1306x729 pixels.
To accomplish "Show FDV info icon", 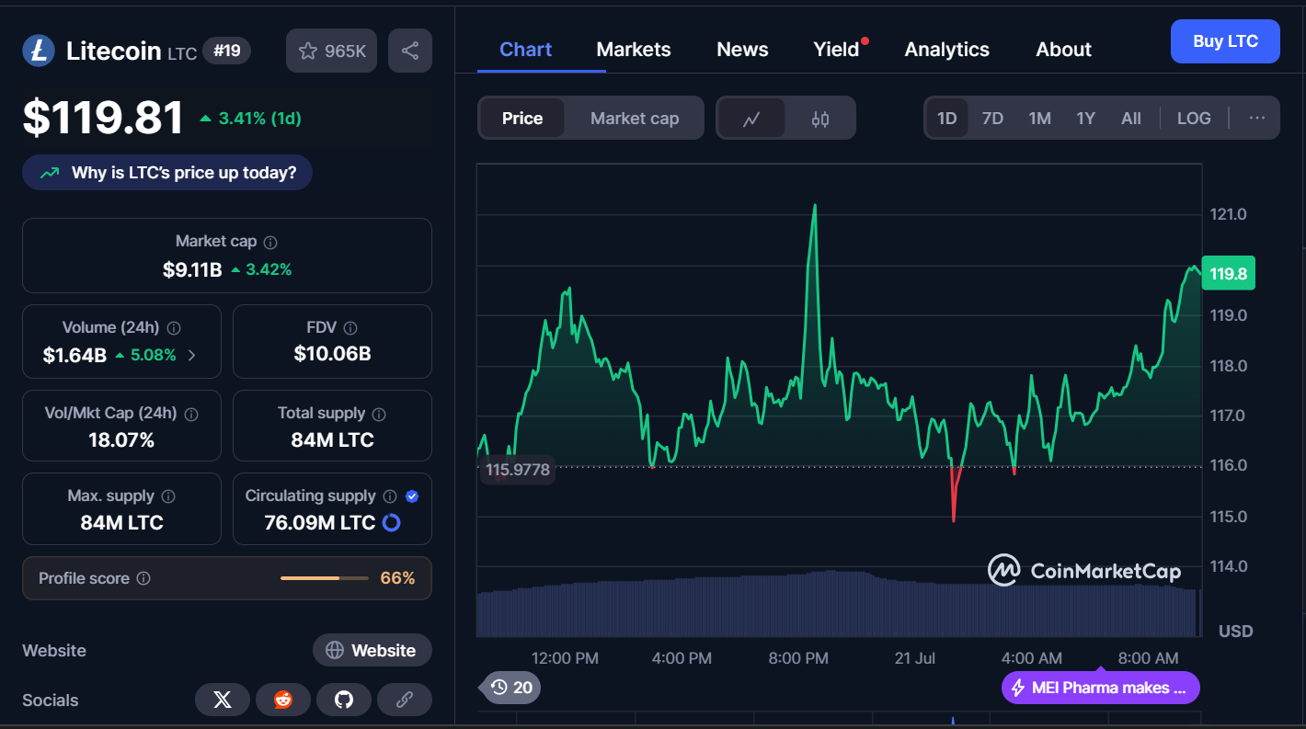I will click(350, 328).
